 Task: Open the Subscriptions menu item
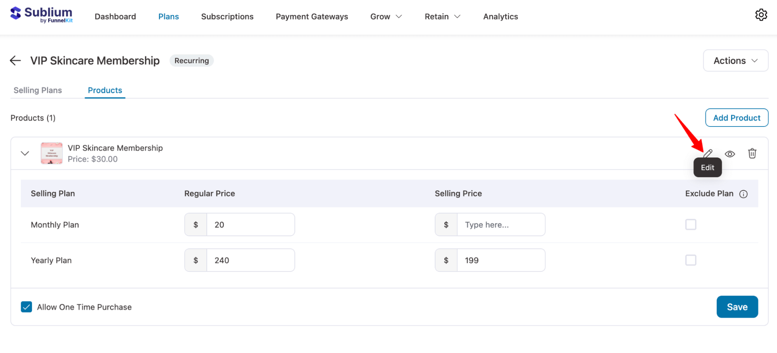(227, 16)
